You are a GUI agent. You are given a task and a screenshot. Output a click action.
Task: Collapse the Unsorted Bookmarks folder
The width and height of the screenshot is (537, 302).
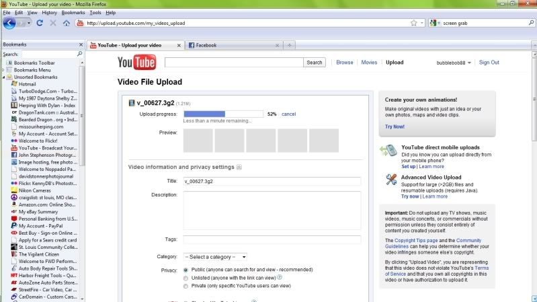click(4, 77)
